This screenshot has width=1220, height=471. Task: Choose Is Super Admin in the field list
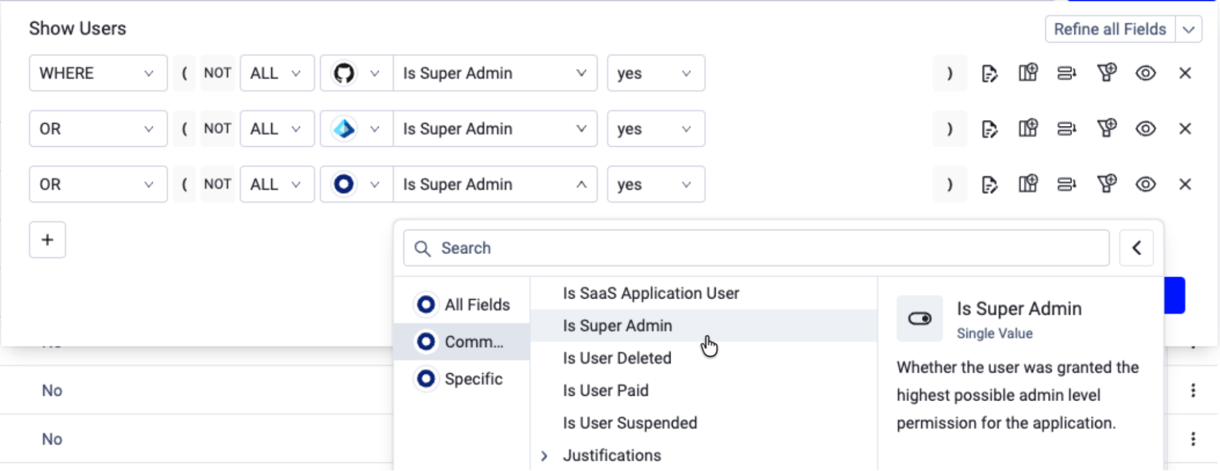point(704,326)
